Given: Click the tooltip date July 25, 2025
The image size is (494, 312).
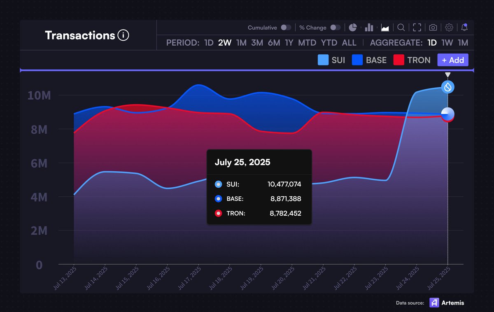Looking at the screenshot, I should (242, 162).
